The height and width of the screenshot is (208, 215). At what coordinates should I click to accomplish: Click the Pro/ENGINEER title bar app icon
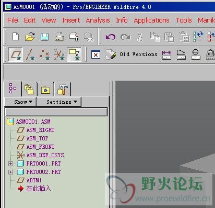pos(8,7)
